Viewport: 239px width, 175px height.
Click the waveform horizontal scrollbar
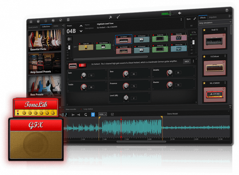click(x=141, y=142)
